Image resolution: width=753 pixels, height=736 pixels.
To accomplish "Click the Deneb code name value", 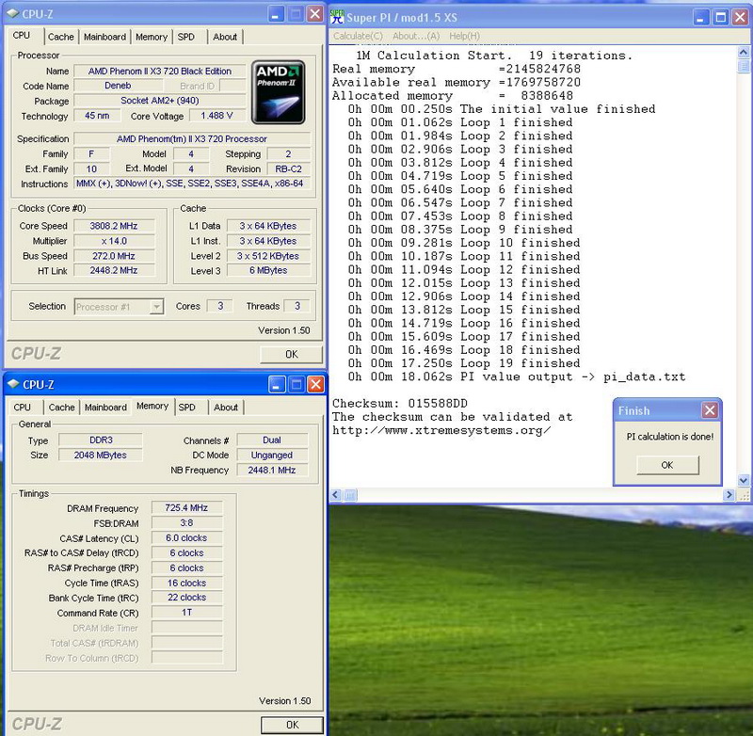I will click(118, 86).
